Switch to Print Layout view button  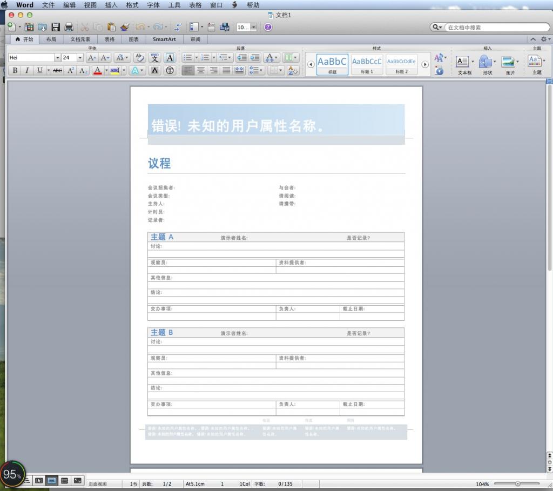click(52, 480)
